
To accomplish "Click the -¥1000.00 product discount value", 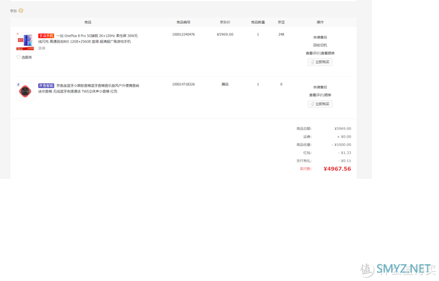I will click(342, 145).
